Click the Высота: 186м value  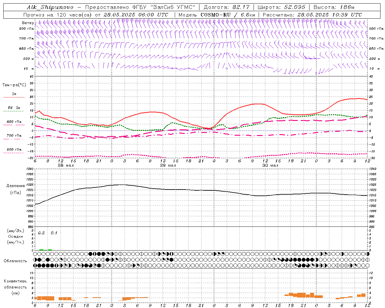tap(334, 7)
